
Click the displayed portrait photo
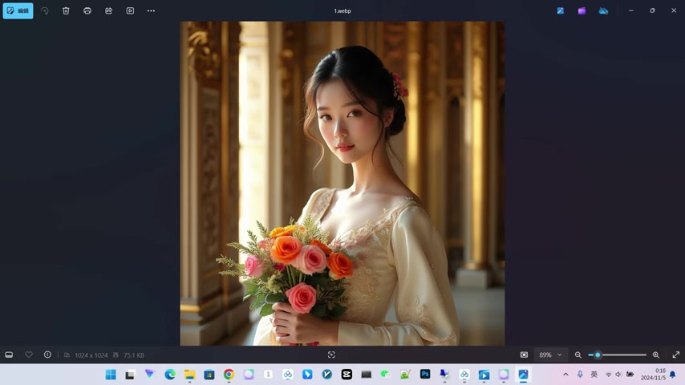tap(342, 184)
